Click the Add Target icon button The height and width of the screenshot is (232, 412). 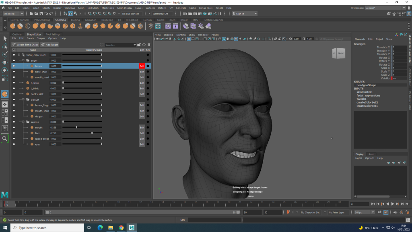coord(50,45)
